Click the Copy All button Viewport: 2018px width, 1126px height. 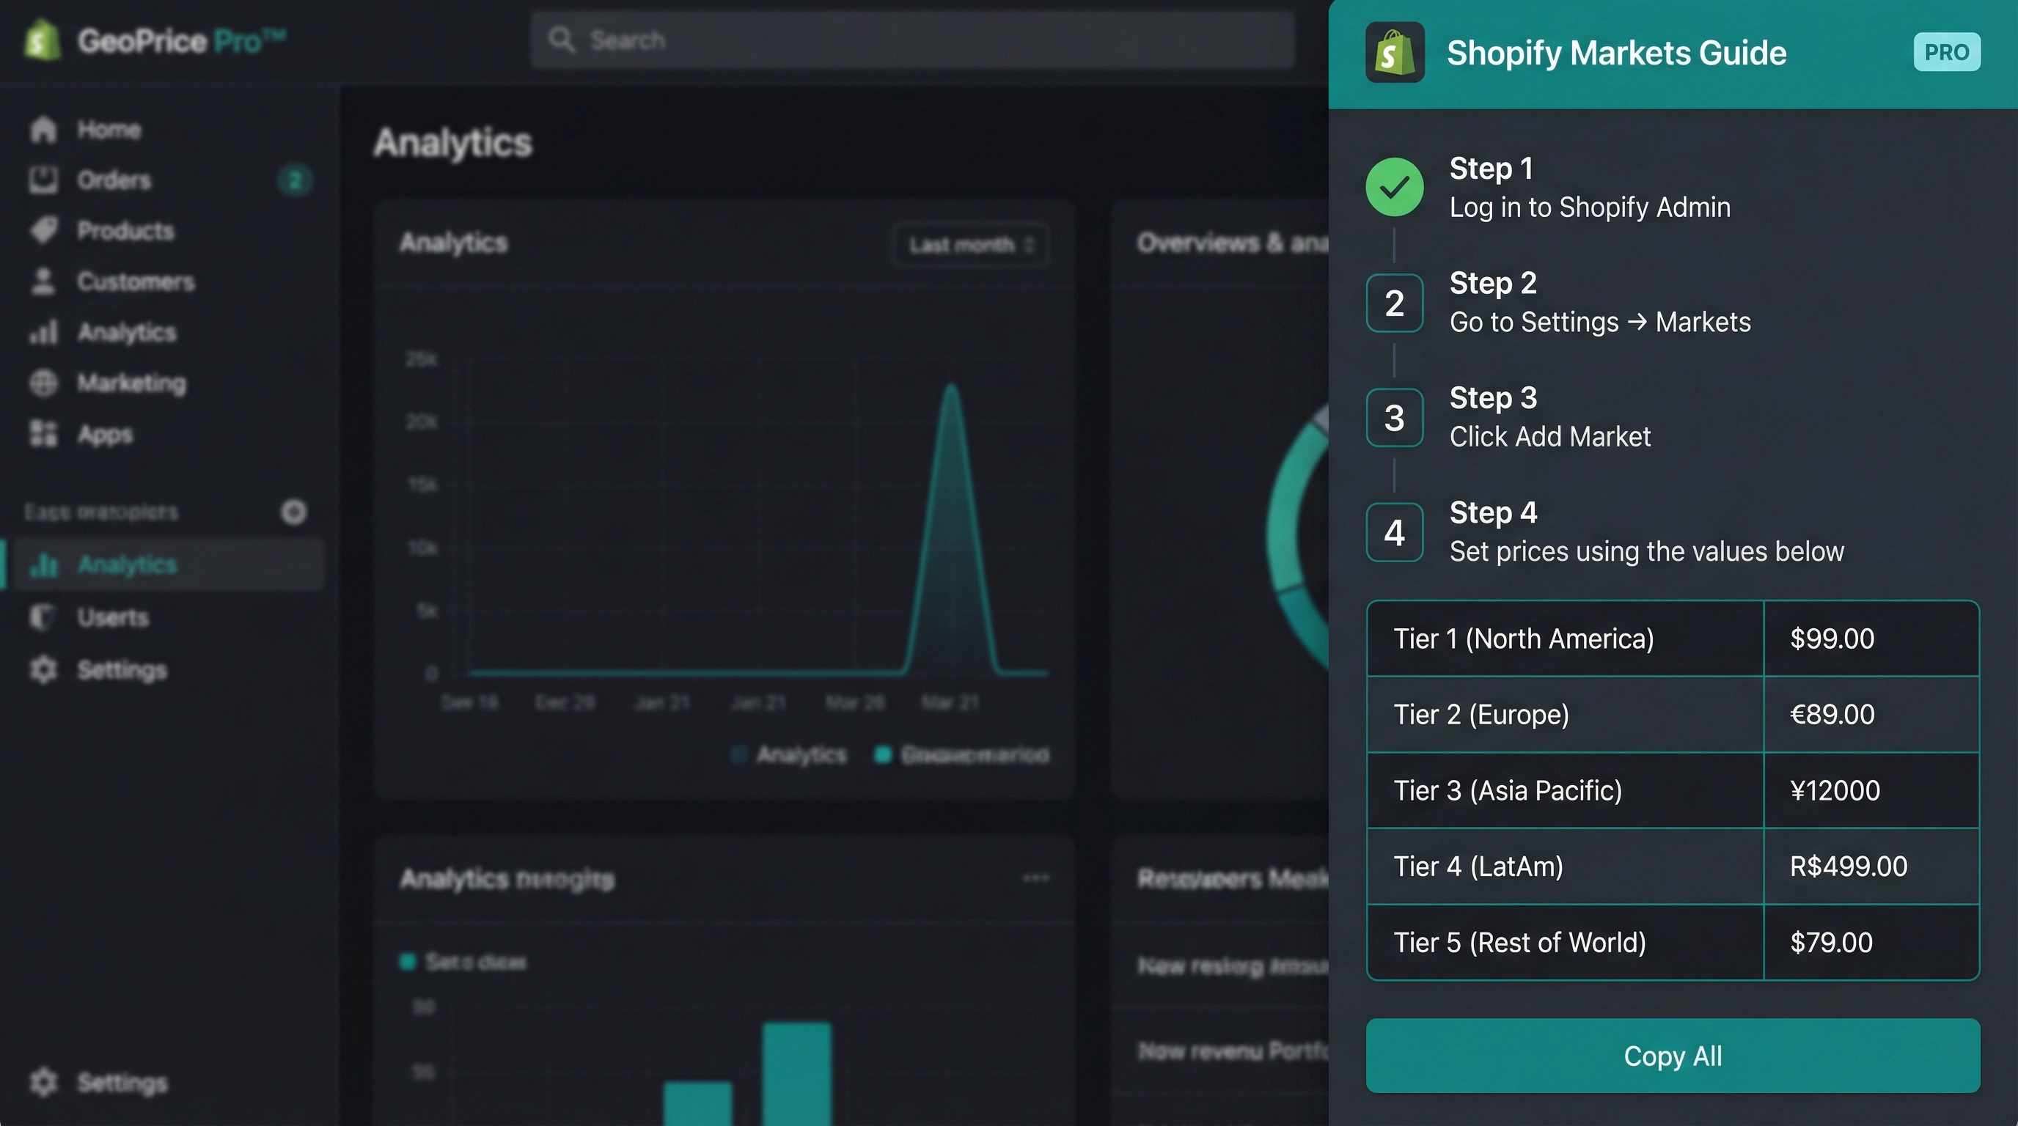[x=1673, y=1056]
